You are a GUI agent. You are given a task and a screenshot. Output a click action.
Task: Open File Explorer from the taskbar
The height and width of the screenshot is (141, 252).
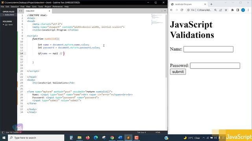pos(80,137)
